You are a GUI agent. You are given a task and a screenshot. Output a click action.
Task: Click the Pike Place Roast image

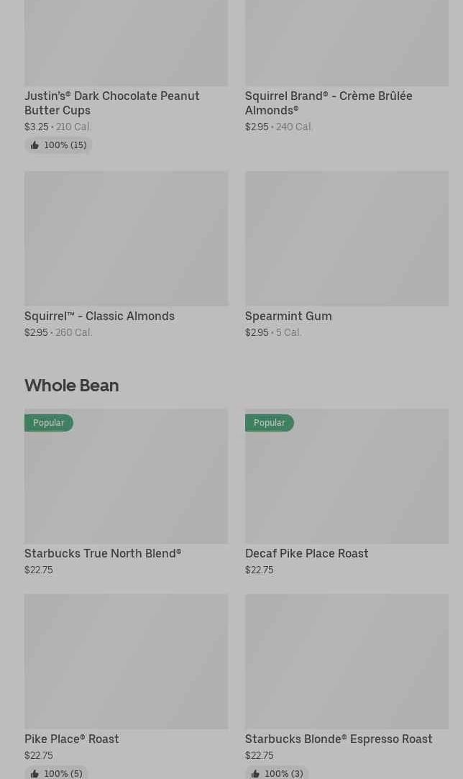126,661
